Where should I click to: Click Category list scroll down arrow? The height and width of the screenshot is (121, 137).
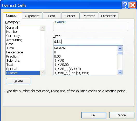click(43, 72)
